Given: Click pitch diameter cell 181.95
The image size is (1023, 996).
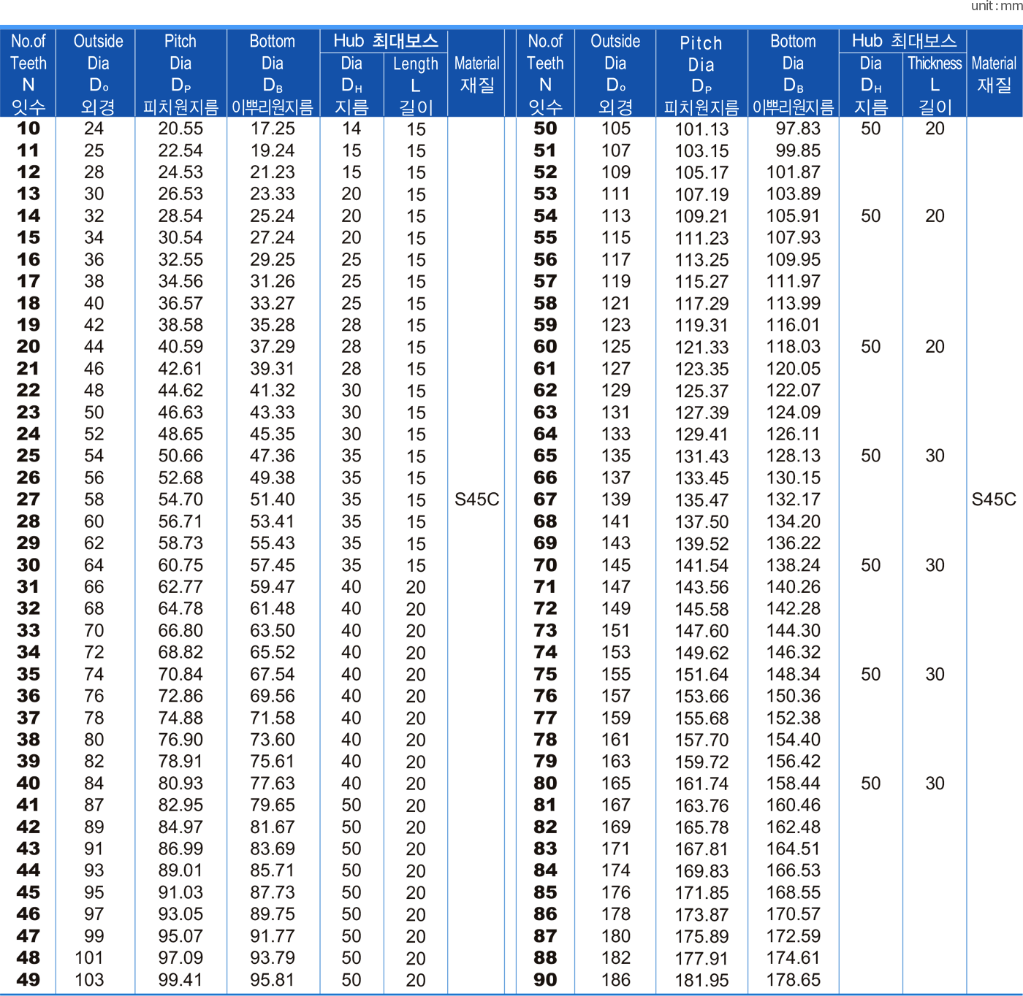Looking at the screenshot, I should pyautogui.click(x=701, y=981).
